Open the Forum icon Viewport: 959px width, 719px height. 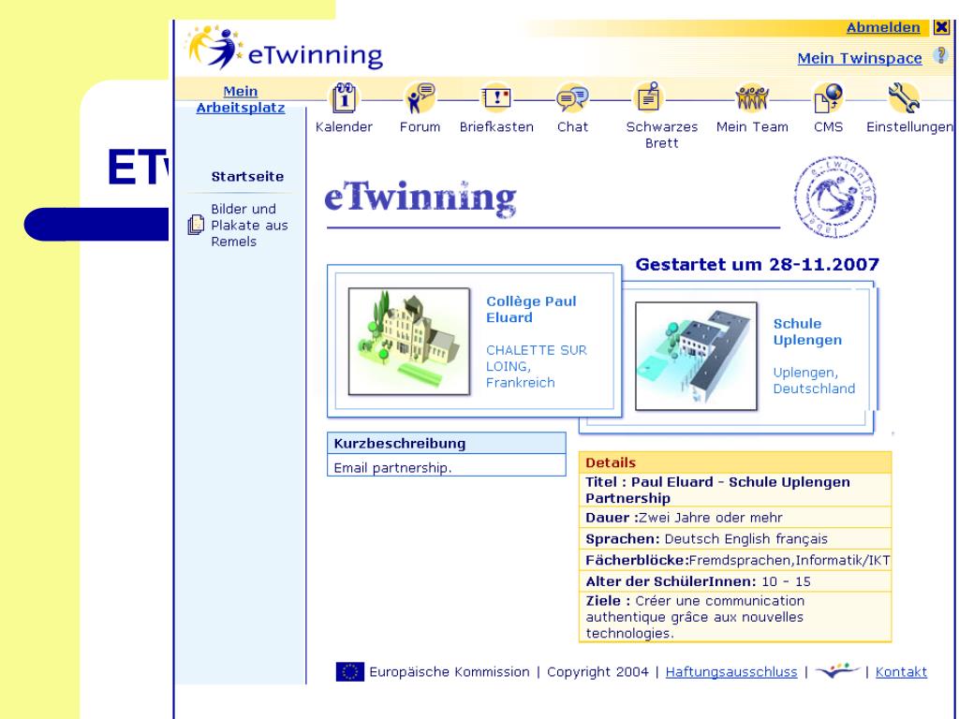coord(420,97)
